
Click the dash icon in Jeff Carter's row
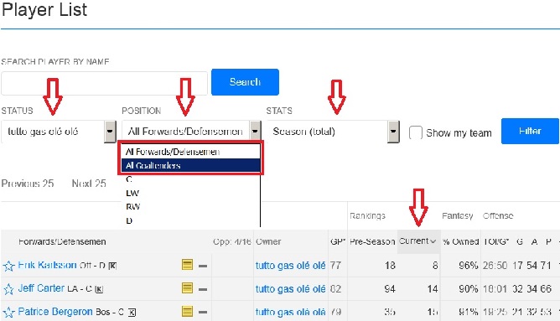(203, 289)
